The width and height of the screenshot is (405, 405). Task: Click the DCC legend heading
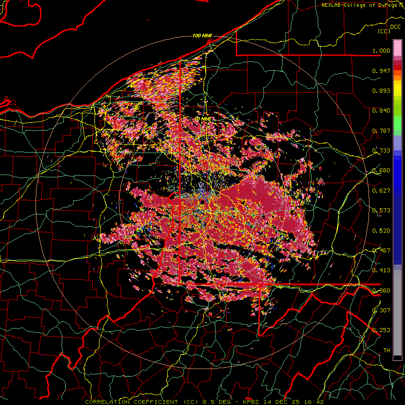[x=395, y=27]
